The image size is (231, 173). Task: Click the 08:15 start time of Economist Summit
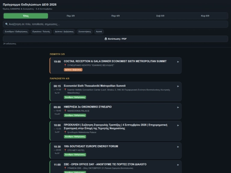tap(57, 86)
